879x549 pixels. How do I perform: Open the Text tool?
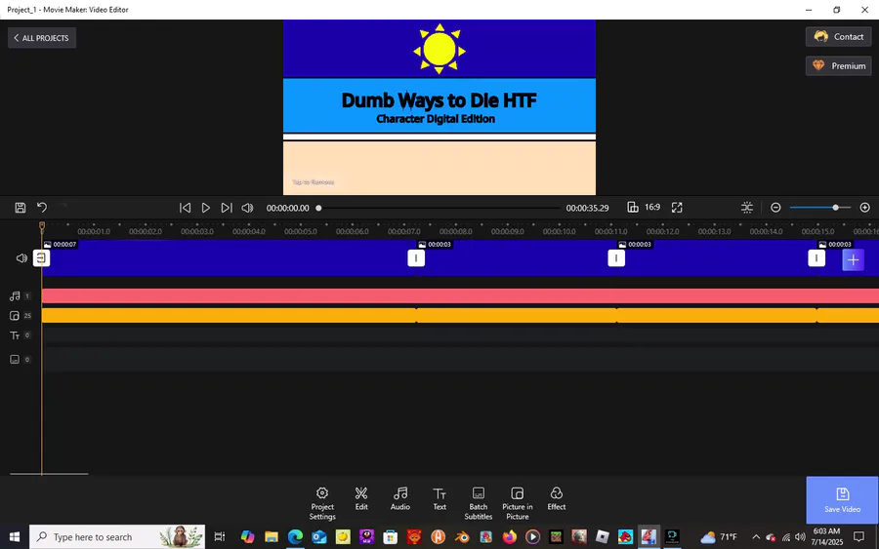coord(439,498)
